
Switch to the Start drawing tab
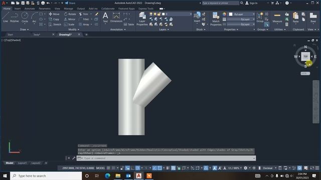(10, 34)
